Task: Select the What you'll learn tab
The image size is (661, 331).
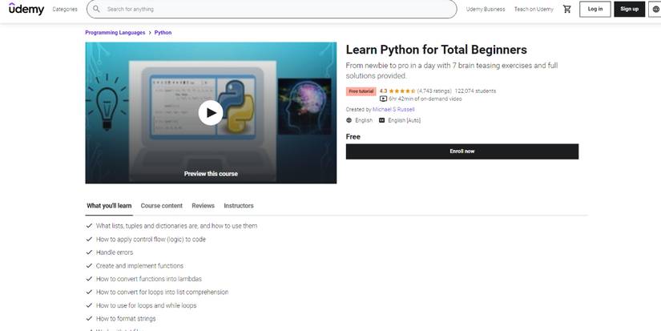Action: [109, 206]
